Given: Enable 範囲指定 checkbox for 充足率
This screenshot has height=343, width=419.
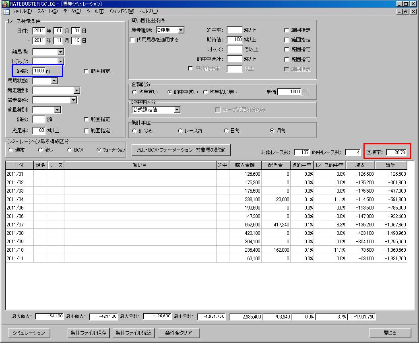Looking at the screenshot, I should 86,131.
